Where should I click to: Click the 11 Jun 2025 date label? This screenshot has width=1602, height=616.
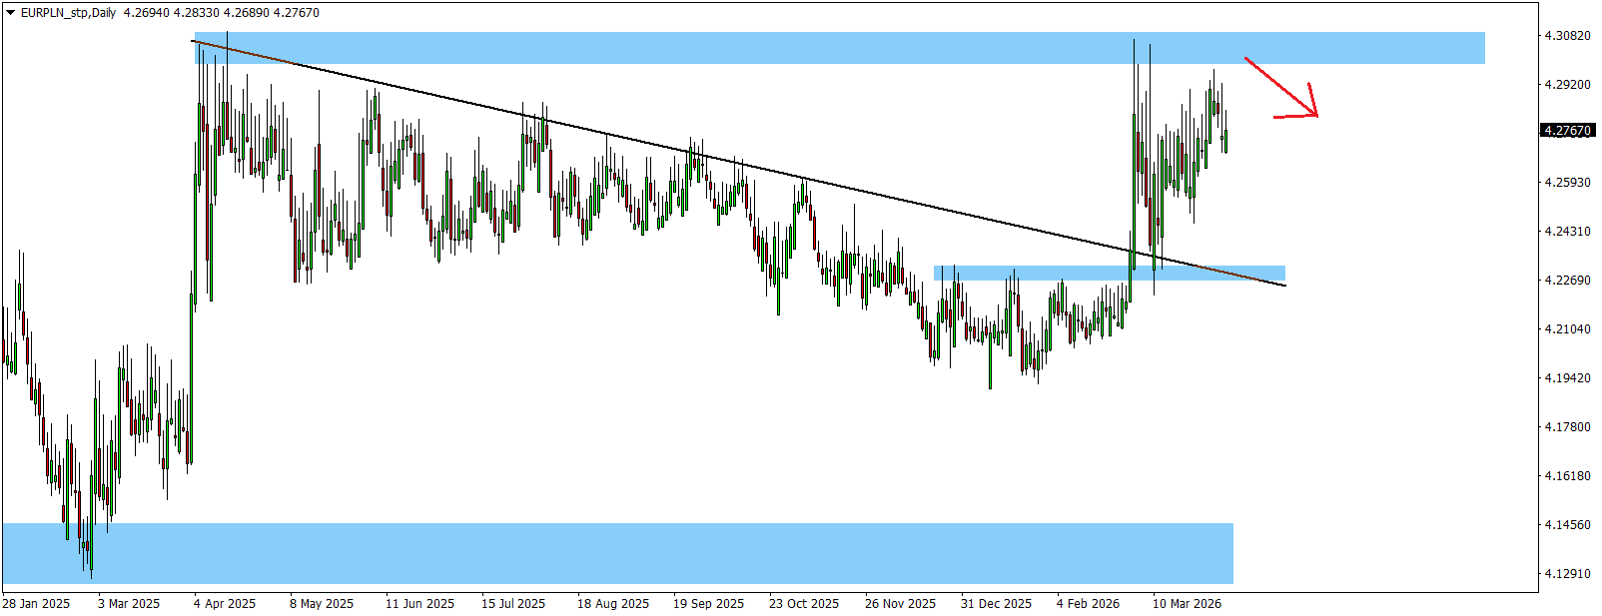point(419,604)
